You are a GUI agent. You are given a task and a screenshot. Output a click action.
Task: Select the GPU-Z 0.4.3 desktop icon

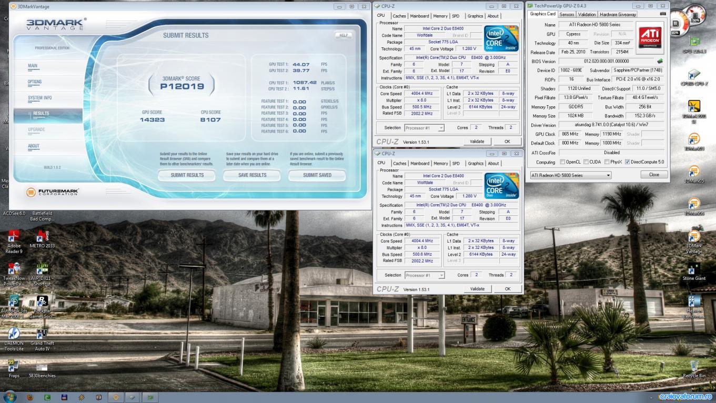(x=694, y=45)
